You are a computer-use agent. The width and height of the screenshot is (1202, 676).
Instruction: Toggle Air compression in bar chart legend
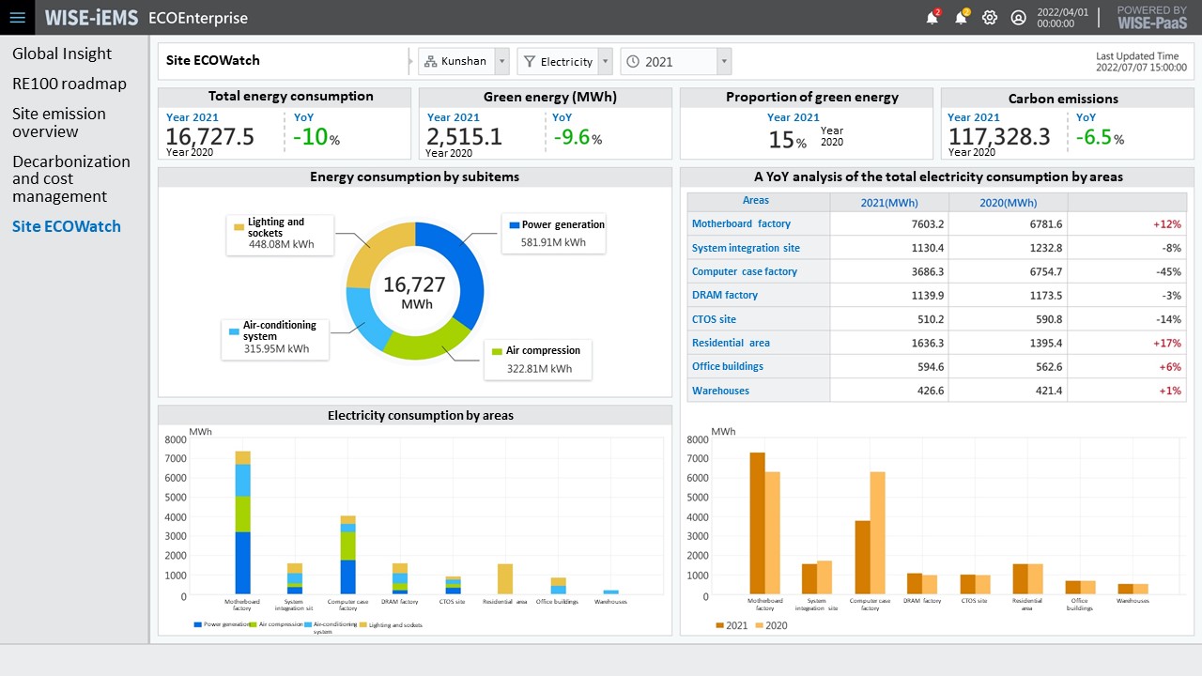click(278, 624)
